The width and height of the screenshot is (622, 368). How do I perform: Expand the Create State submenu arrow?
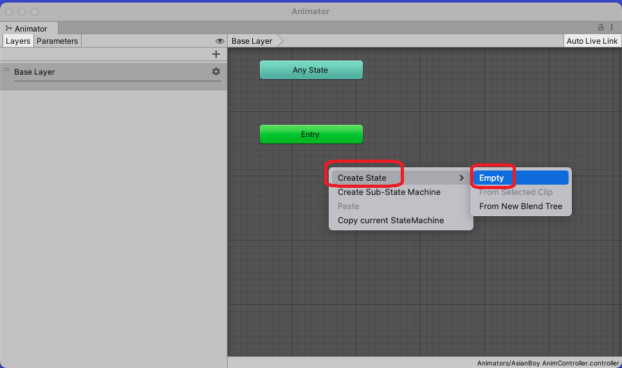tap(461, 178)
